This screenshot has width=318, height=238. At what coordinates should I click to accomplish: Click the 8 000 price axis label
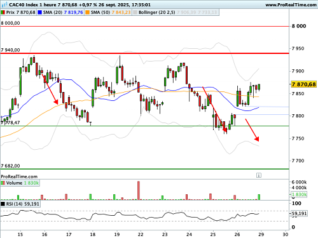tap(299, 26)
